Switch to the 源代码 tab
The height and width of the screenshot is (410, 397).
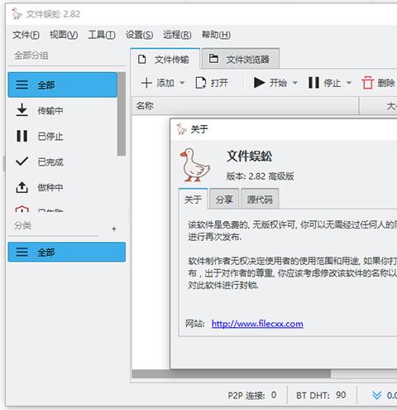pyautogui.click(x=260, y=199)
